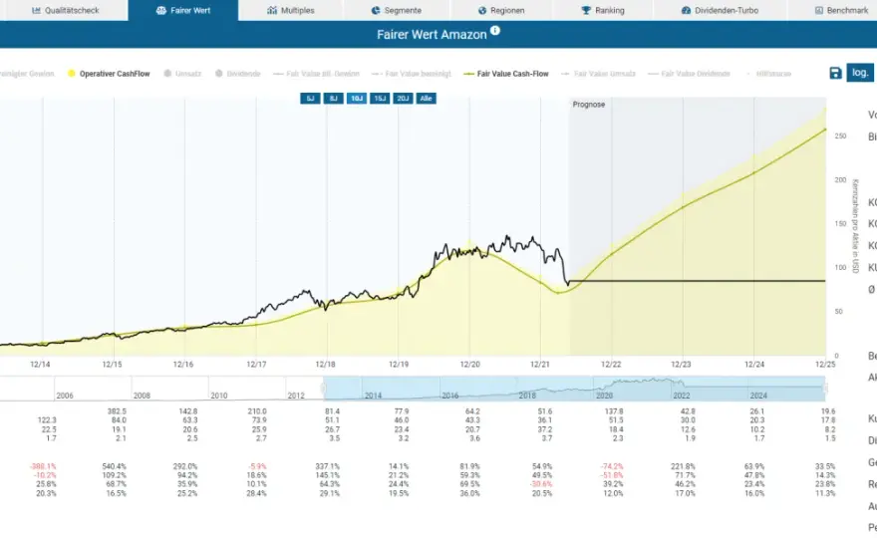The height and width of the screenshot is (538, 877).
Task: Toggle the Fair Value Dividende series
Action: 689,74
